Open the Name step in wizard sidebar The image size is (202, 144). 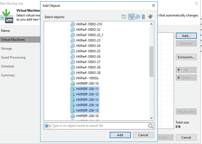[x=5, y=31]
